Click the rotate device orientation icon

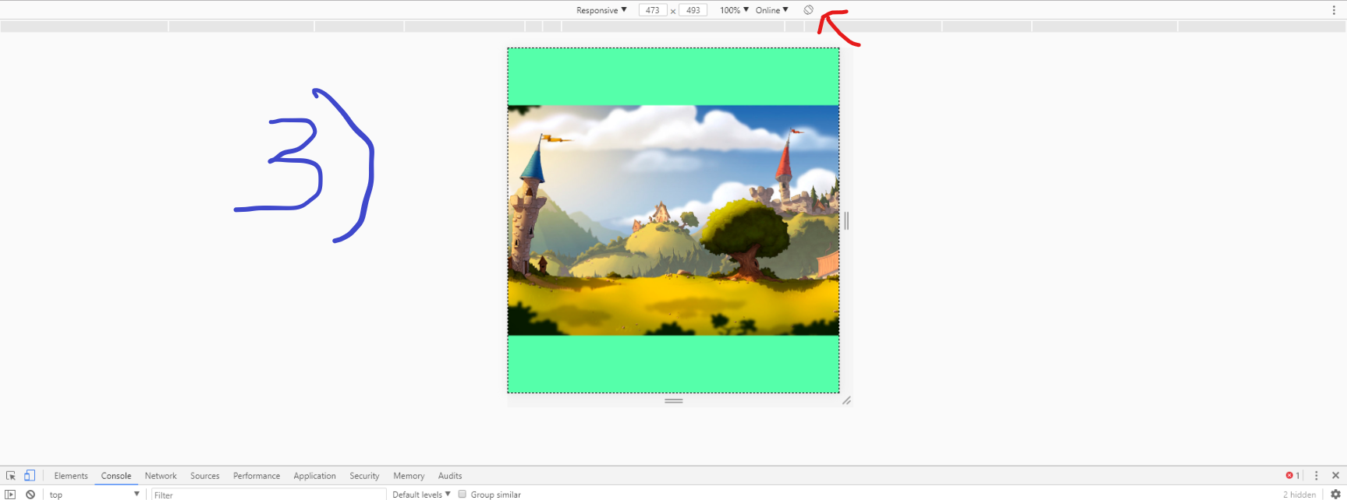pos(809,10)
